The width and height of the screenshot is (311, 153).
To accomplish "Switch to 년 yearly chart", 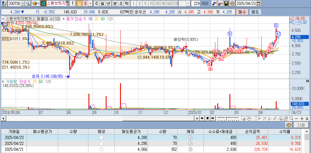I will [108, 3].
